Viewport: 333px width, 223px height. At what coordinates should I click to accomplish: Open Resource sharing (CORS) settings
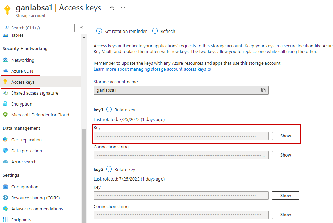pos(35,198)
